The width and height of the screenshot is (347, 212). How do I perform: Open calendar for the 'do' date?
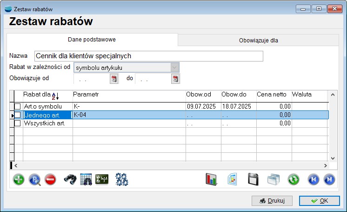pyautogui.click(x=175, y=78)
